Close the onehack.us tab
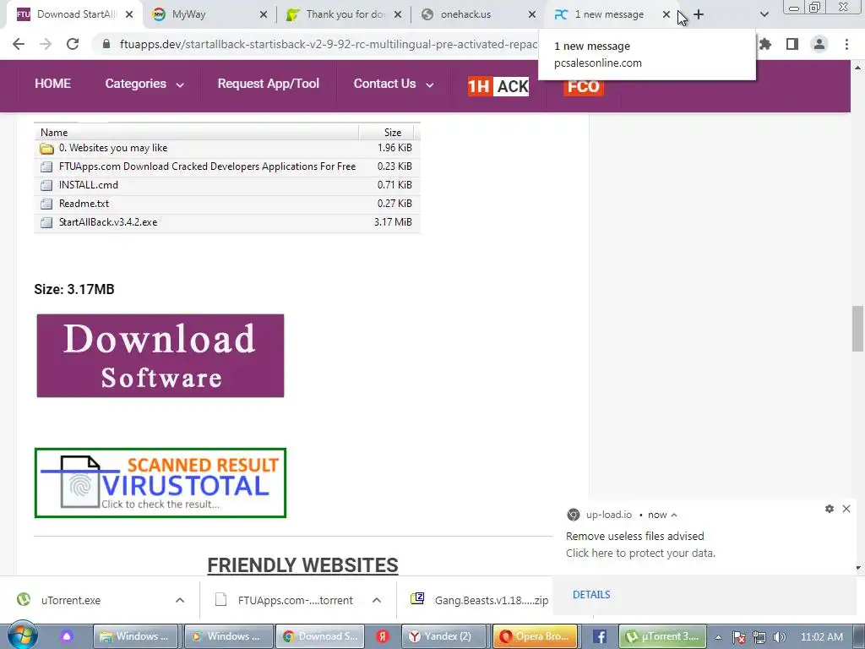This screenshot has width=865, height=649. pos(532,14)
